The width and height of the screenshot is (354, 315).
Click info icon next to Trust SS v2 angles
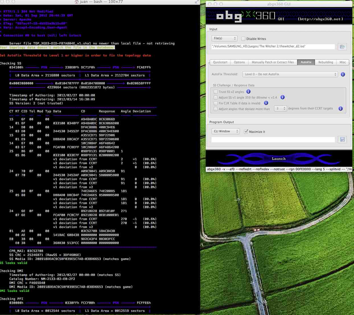(x=248, y=92)
